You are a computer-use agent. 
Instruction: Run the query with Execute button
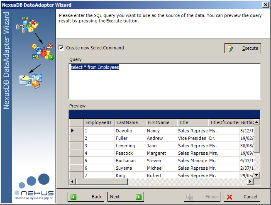coord(243,48)
